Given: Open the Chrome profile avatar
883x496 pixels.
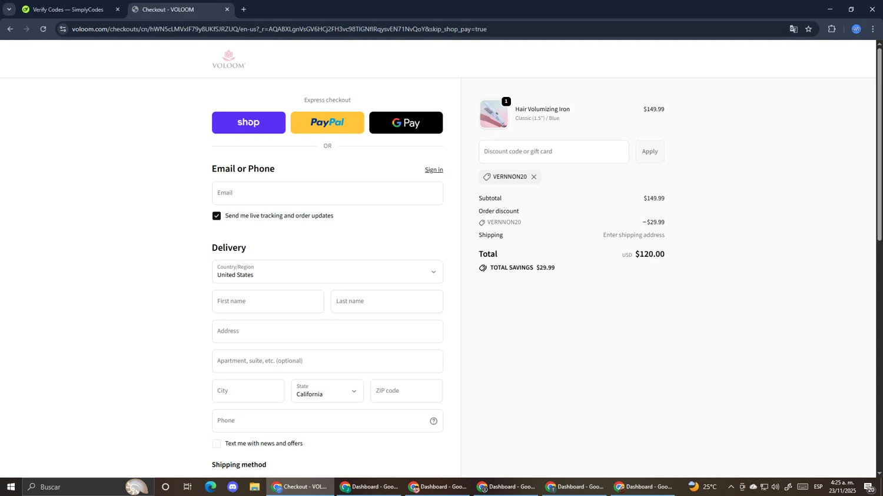Looking at the screenshot, I should pos(857,29).
